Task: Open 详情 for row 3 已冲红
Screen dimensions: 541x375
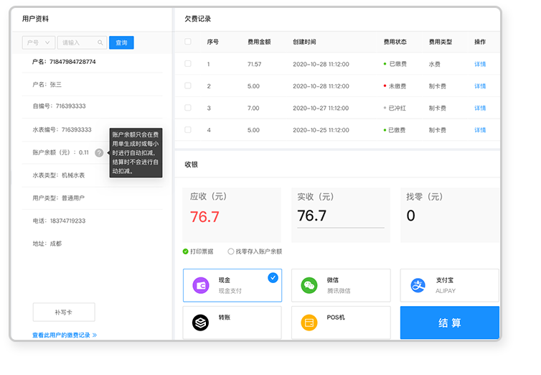Action: [x=480, y=108]
